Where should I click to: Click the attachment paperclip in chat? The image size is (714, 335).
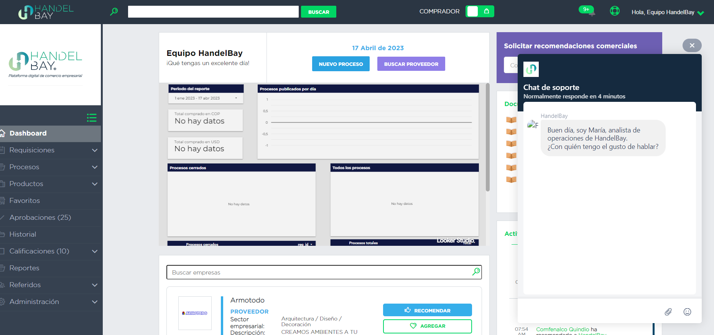668,312
